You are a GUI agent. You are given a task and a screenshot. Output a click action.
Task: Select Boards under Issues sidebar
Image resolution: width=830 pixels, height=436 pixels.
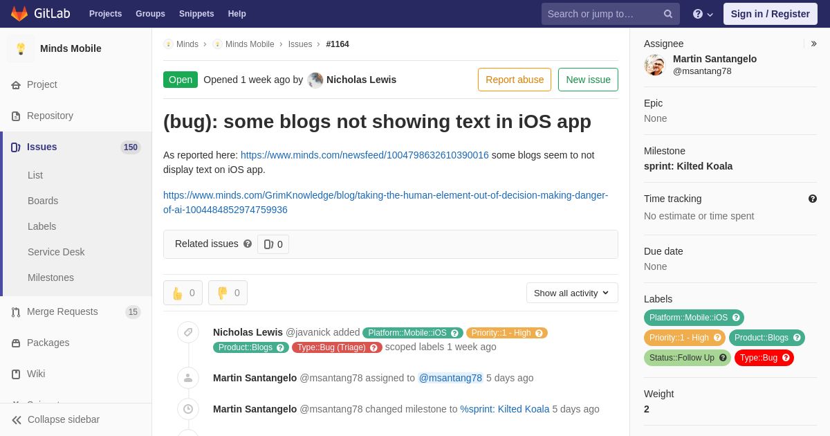(x=43, y=201)
